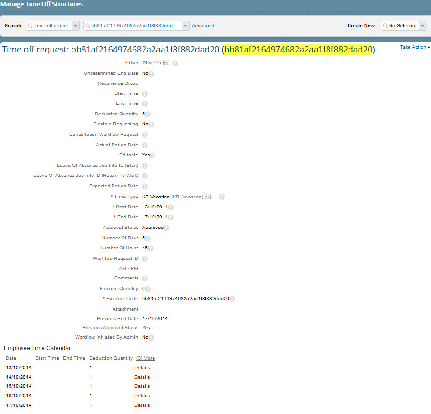Select the 45 Number Of Hours value
431x414 pixels.
point(145,248)
